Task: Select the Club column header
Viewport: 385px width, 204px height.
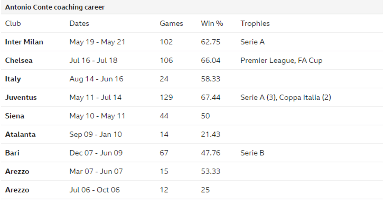Action: pos(13,23)
